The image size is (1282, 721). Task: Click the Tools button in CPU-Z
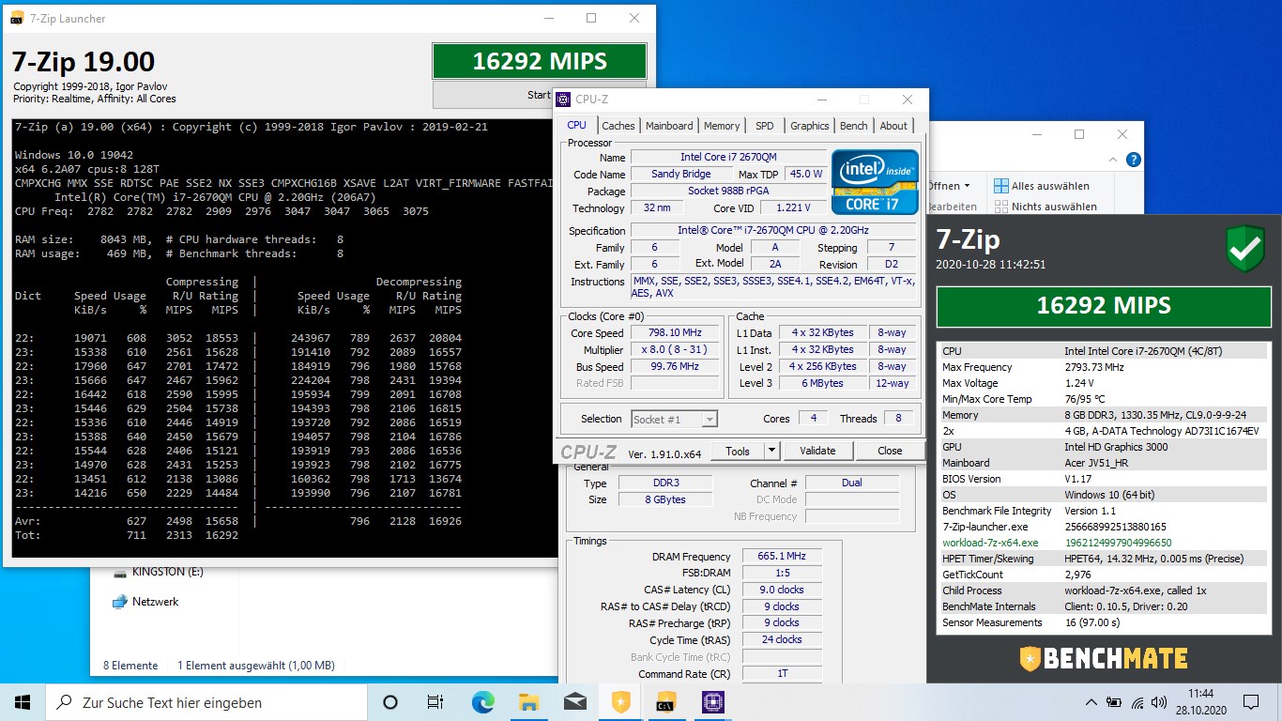(x=738, y=451)
